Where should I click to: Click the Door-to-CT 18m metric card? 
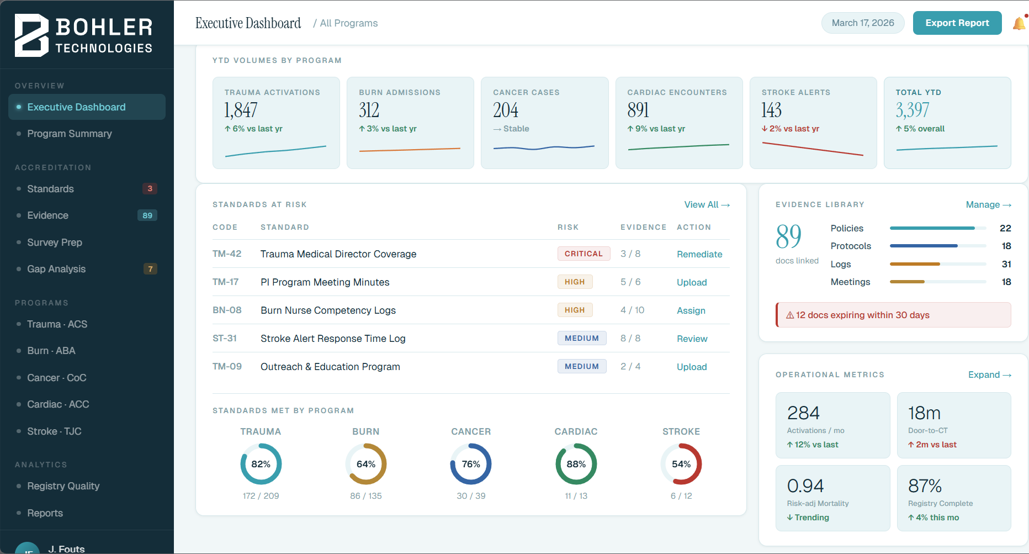954,425
